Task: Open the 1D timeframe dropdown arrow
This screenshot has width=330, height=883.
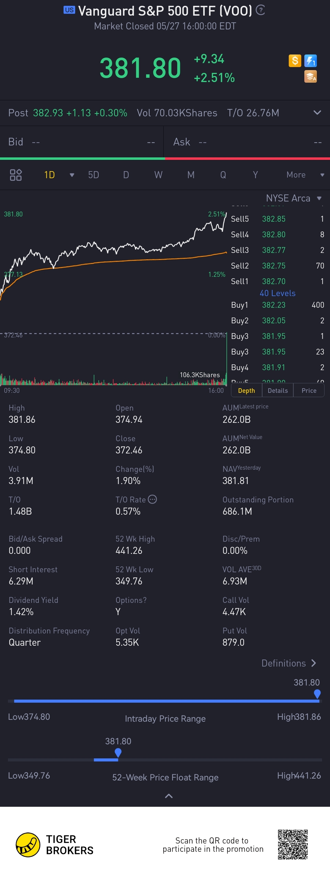Action: coord(72,175)
